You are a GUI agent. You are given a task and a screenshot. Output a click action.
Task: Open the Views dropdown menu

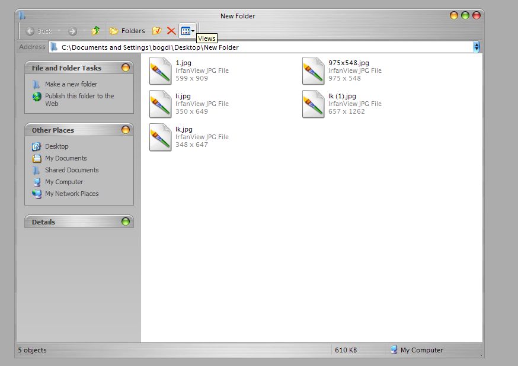[x=187, y=30]
